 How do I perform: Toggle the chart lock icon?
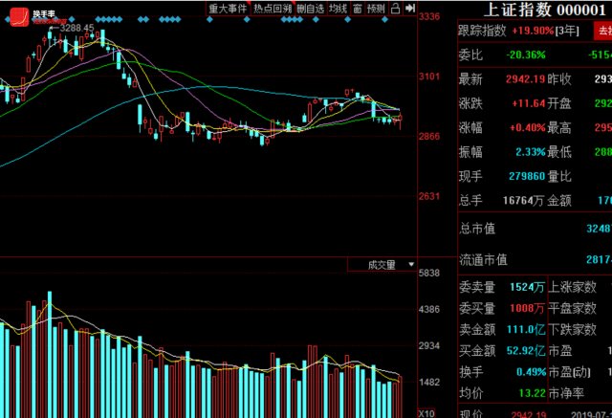click(395, 9)
